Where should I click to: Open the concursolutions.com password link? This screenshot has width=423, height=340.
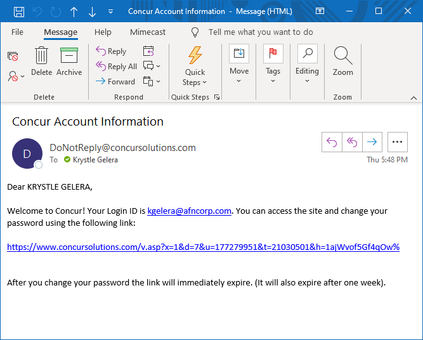pos(203,247)
